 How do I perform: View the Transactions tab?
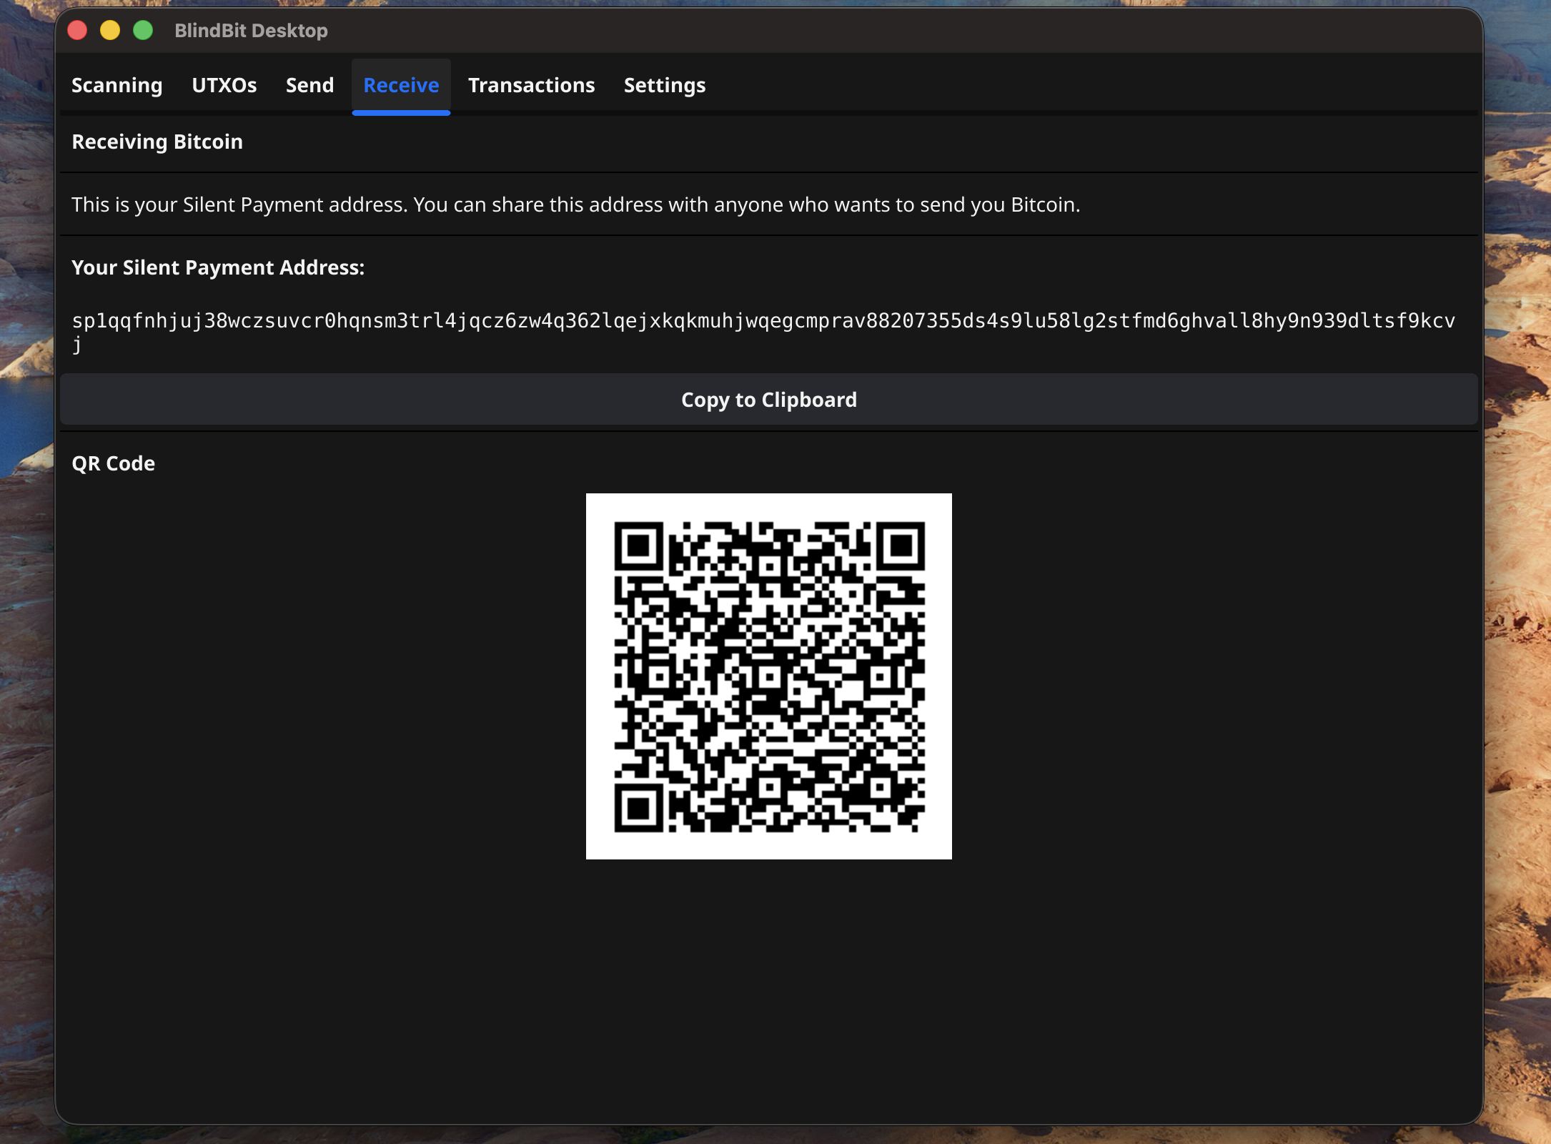531,85
